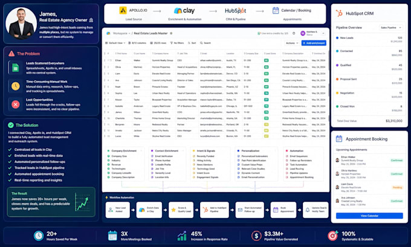The width and height of the screenshot is (411, 247).
Task: Click James's profile photo
Action: (x=21, y=23)
